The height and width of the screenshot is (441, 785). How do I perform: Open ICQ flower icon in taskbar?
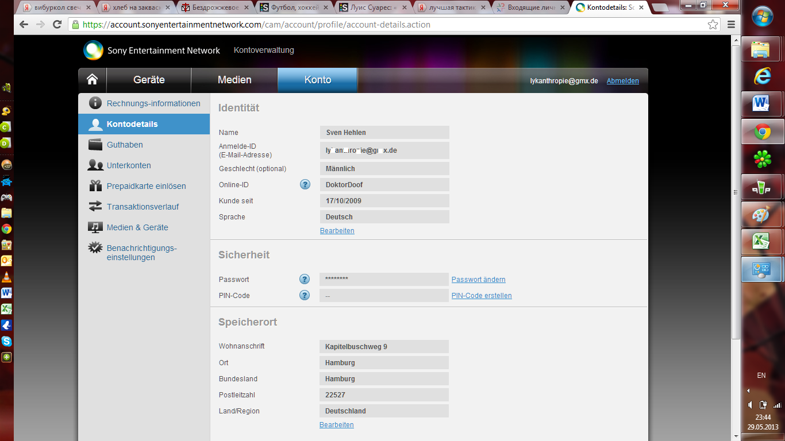click(762, 159)
